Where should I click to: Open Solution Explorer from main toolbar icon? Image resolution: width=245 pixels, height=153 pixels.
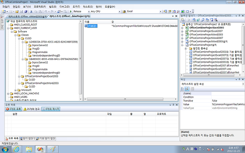(x=165, y=12)
